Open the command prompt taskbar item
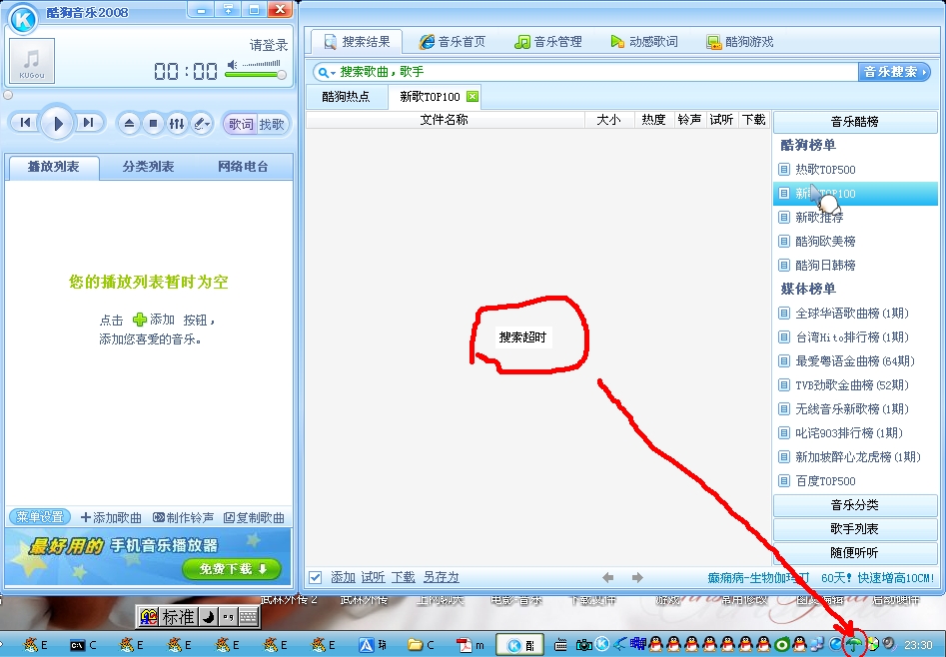 point(83,645)
